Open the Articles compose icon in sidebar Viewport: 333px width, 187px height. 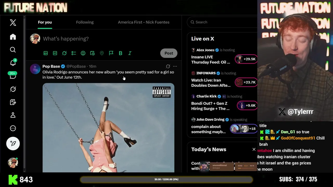point(13,102)
